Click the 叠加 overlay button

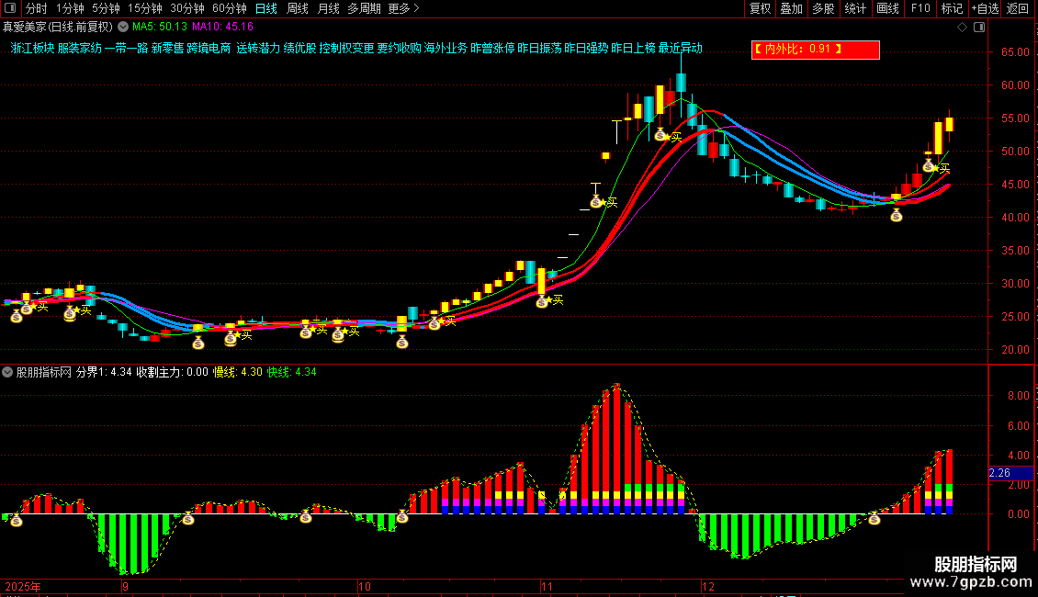[792, 8]
